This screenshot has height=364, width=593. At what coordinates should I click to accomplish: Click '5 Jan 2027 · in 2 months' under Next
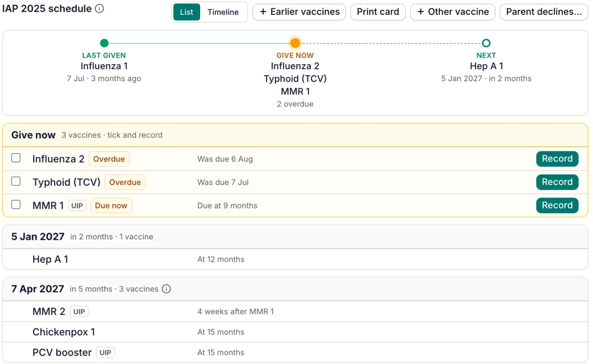pyautogui.click(x=486, y=79)
